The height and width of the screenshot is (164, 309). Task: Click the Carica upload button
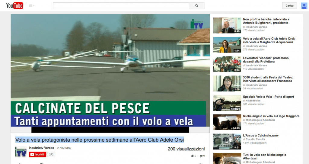[289, 6]
